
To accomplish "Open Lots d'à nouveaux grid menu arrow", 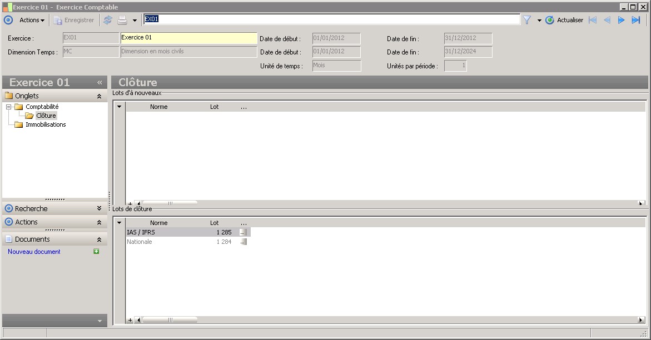I will (x=119, y=107).
